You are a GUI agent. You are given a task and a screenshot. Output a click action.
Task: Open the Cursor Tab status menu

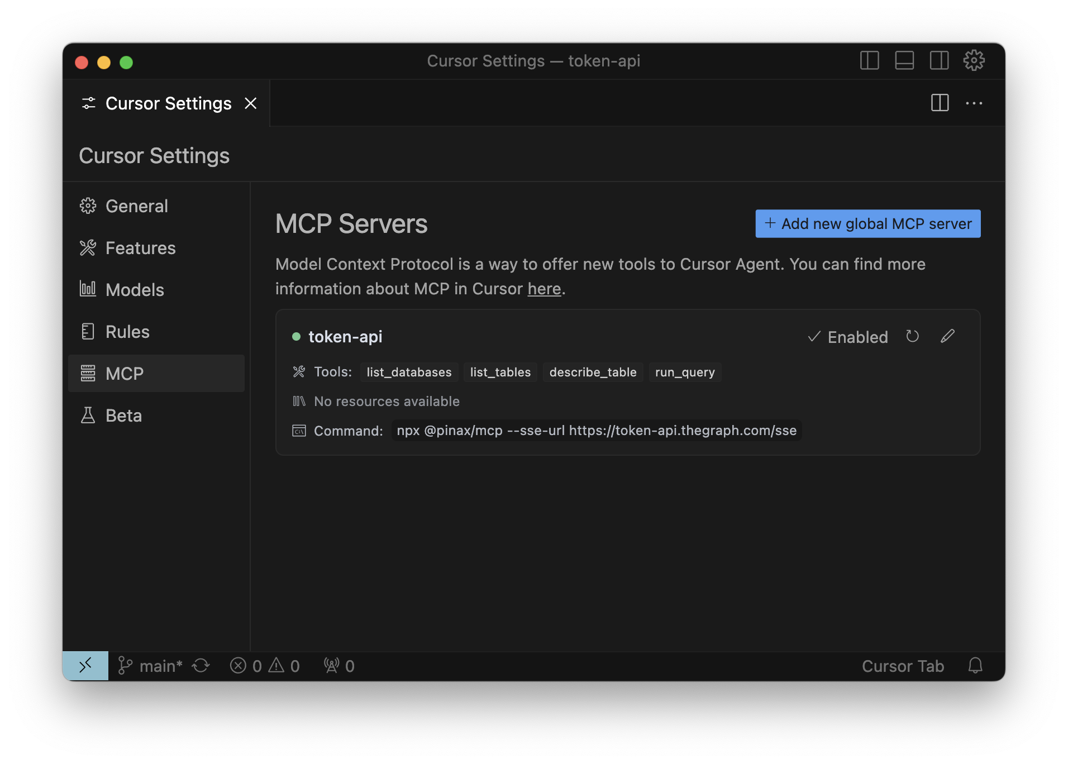[903, 666]
